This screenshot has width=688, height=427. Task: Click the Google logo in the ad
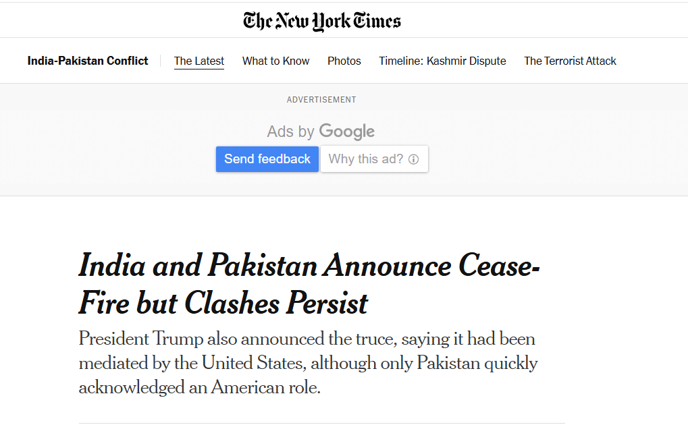pyautogui.click(x=347, y=132)
